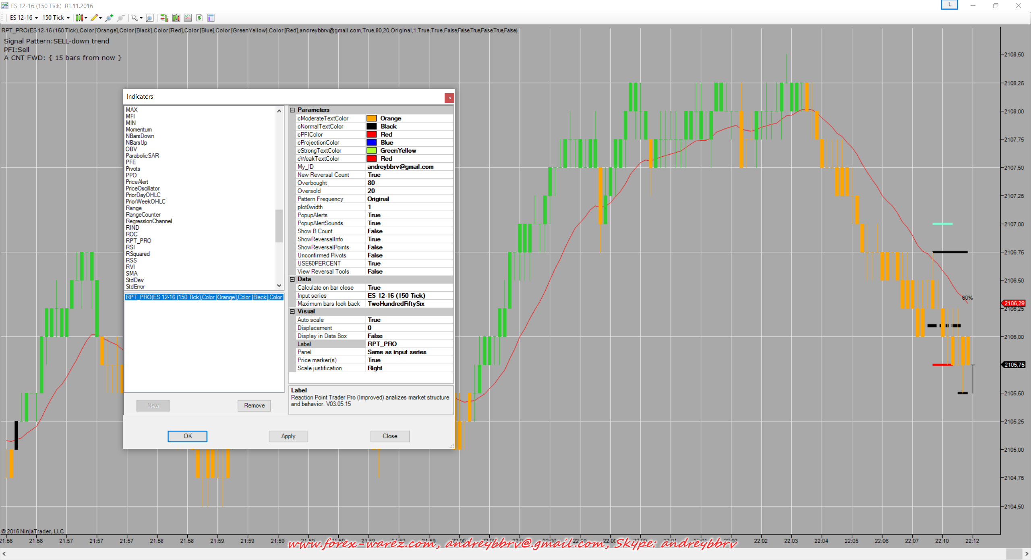Select the cursor pointer tool
The height and width of the screenshot is (560, 1031).
(x=135, y=18)
